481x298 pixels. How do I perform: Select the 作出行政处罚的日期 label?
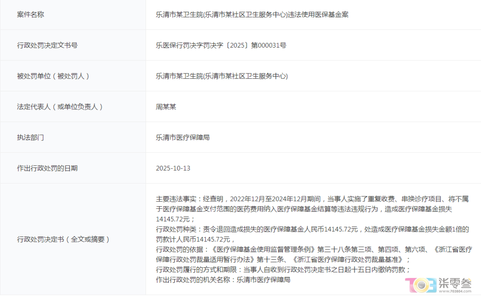(47, 168)
